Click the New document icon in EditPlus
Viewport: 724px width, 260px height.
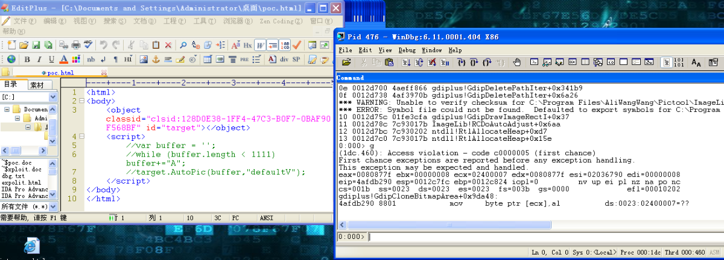pos(11,45)
